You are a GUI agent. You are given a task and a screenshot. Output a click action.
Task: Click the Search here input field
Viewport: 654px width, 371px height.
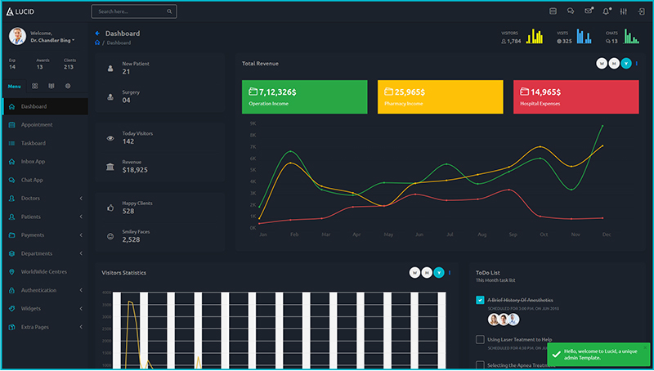(x=129, y=11)
